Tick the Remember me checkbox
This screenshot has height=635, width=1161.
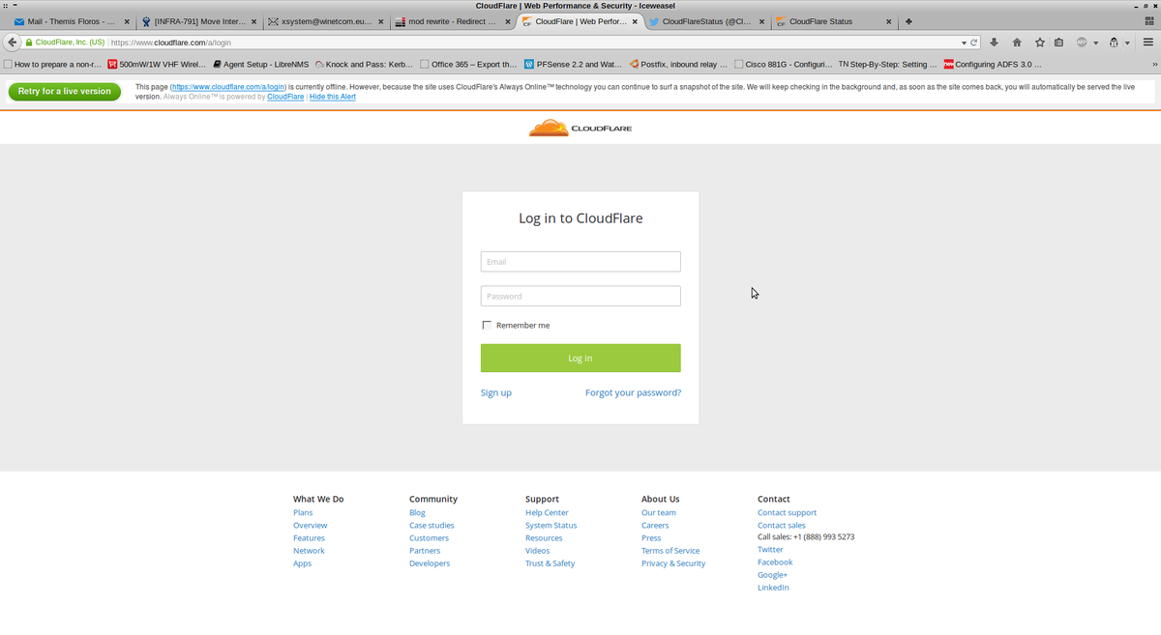(x=487, y=326)
